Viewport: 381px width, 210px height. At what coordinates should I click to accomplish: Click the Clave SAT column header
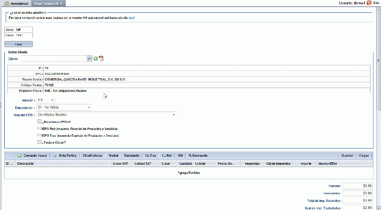[120, 164]
